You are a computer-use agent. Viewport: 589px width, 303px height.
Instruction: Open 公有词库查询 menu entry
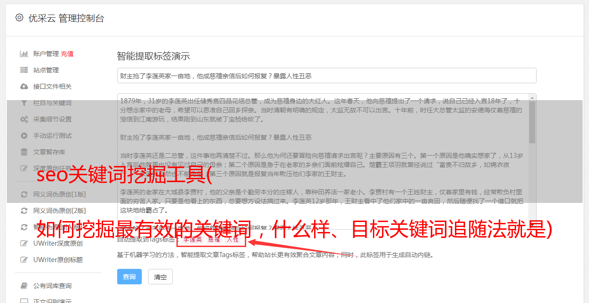[52, 286]
